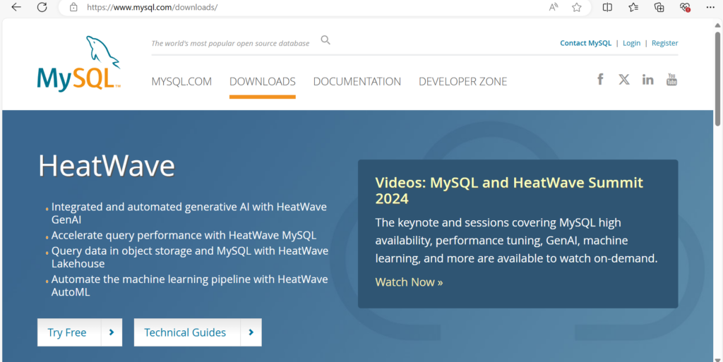Click the MySQL dolphin logo

coord(79,63)
